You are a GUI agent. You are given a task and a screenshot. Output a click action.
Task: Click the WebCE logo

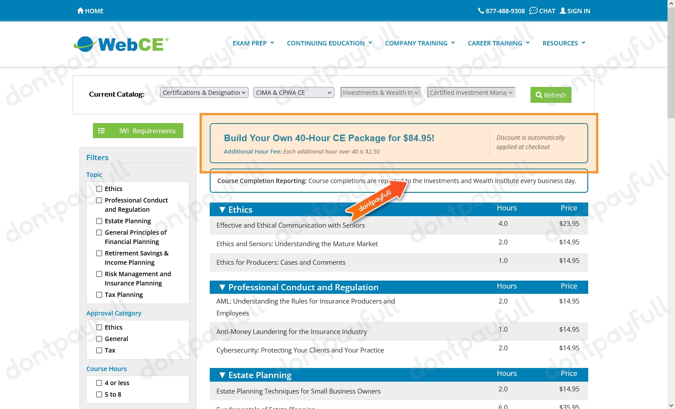coord(120,44)
